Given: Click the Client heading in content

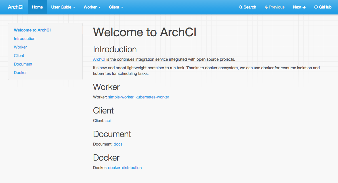Looking at the screenshot, I should (x=103, y=111).
